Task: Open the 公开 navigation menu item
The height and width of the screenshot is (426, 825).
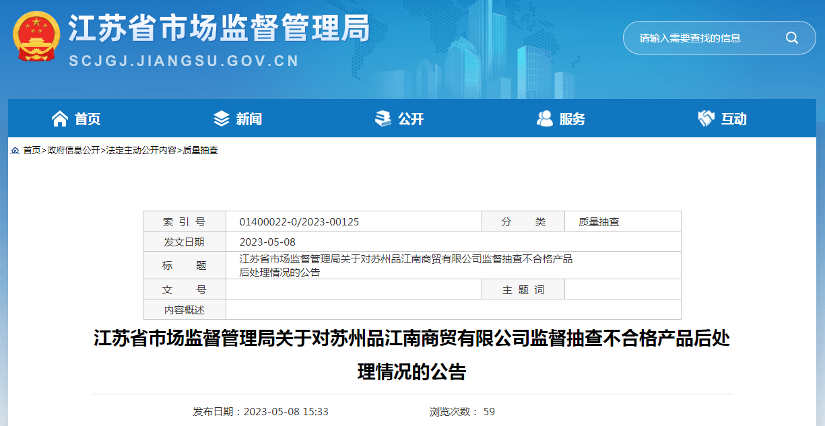Action: click(411, 119)
